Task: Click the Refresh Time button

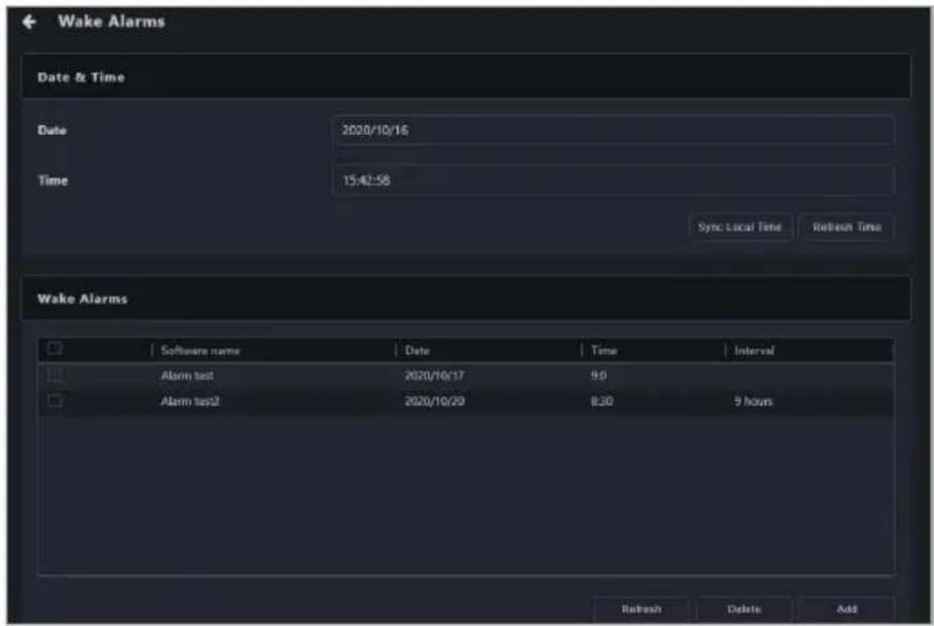Action: (x=847, y=227)
